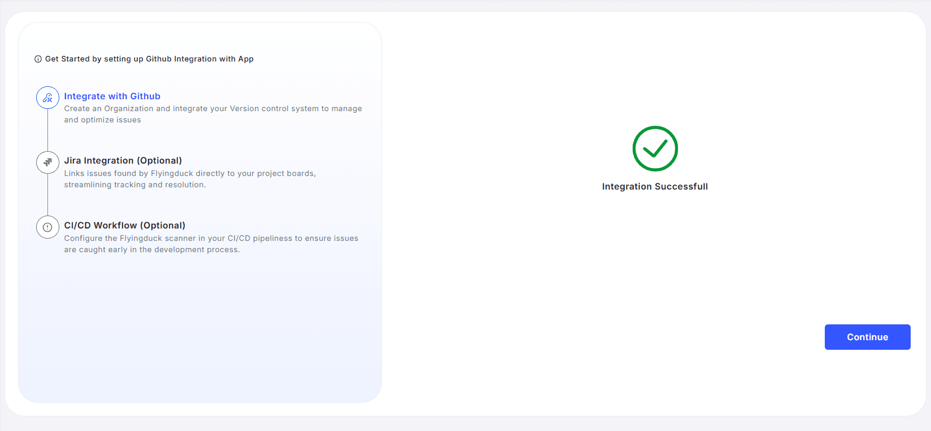Click the Github step description about Version control

pyautogui.click(x=212, y=109)
